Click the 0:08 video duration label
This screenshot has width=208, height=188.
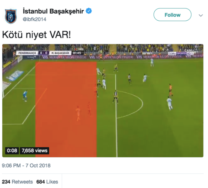[12, 151]
